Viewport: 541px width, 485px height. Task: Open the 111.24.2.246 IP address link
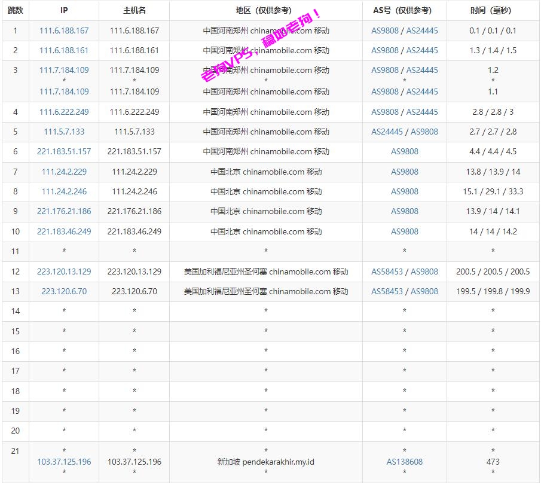[64, 191]
